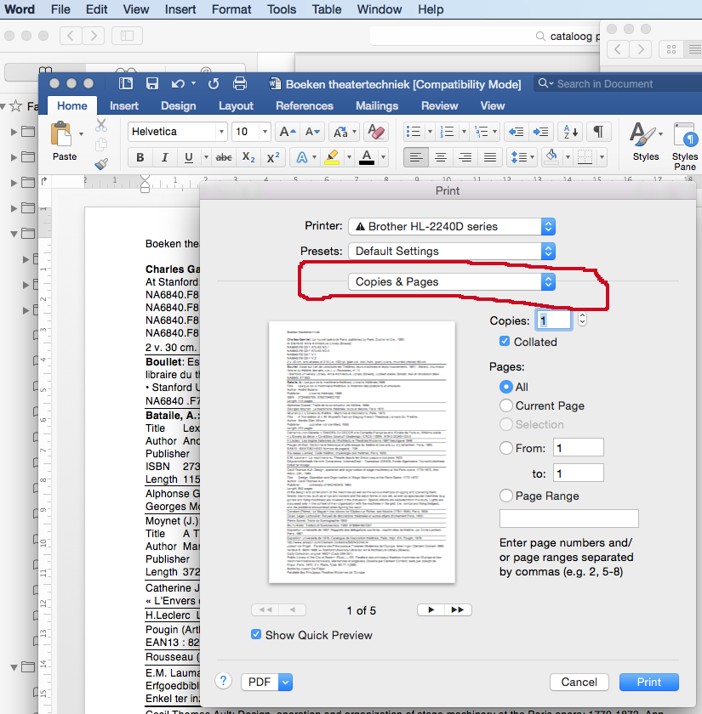The width and height of the screenshot is (702, 714).
Task: Save the document from title bar
Action: (151, 83)
